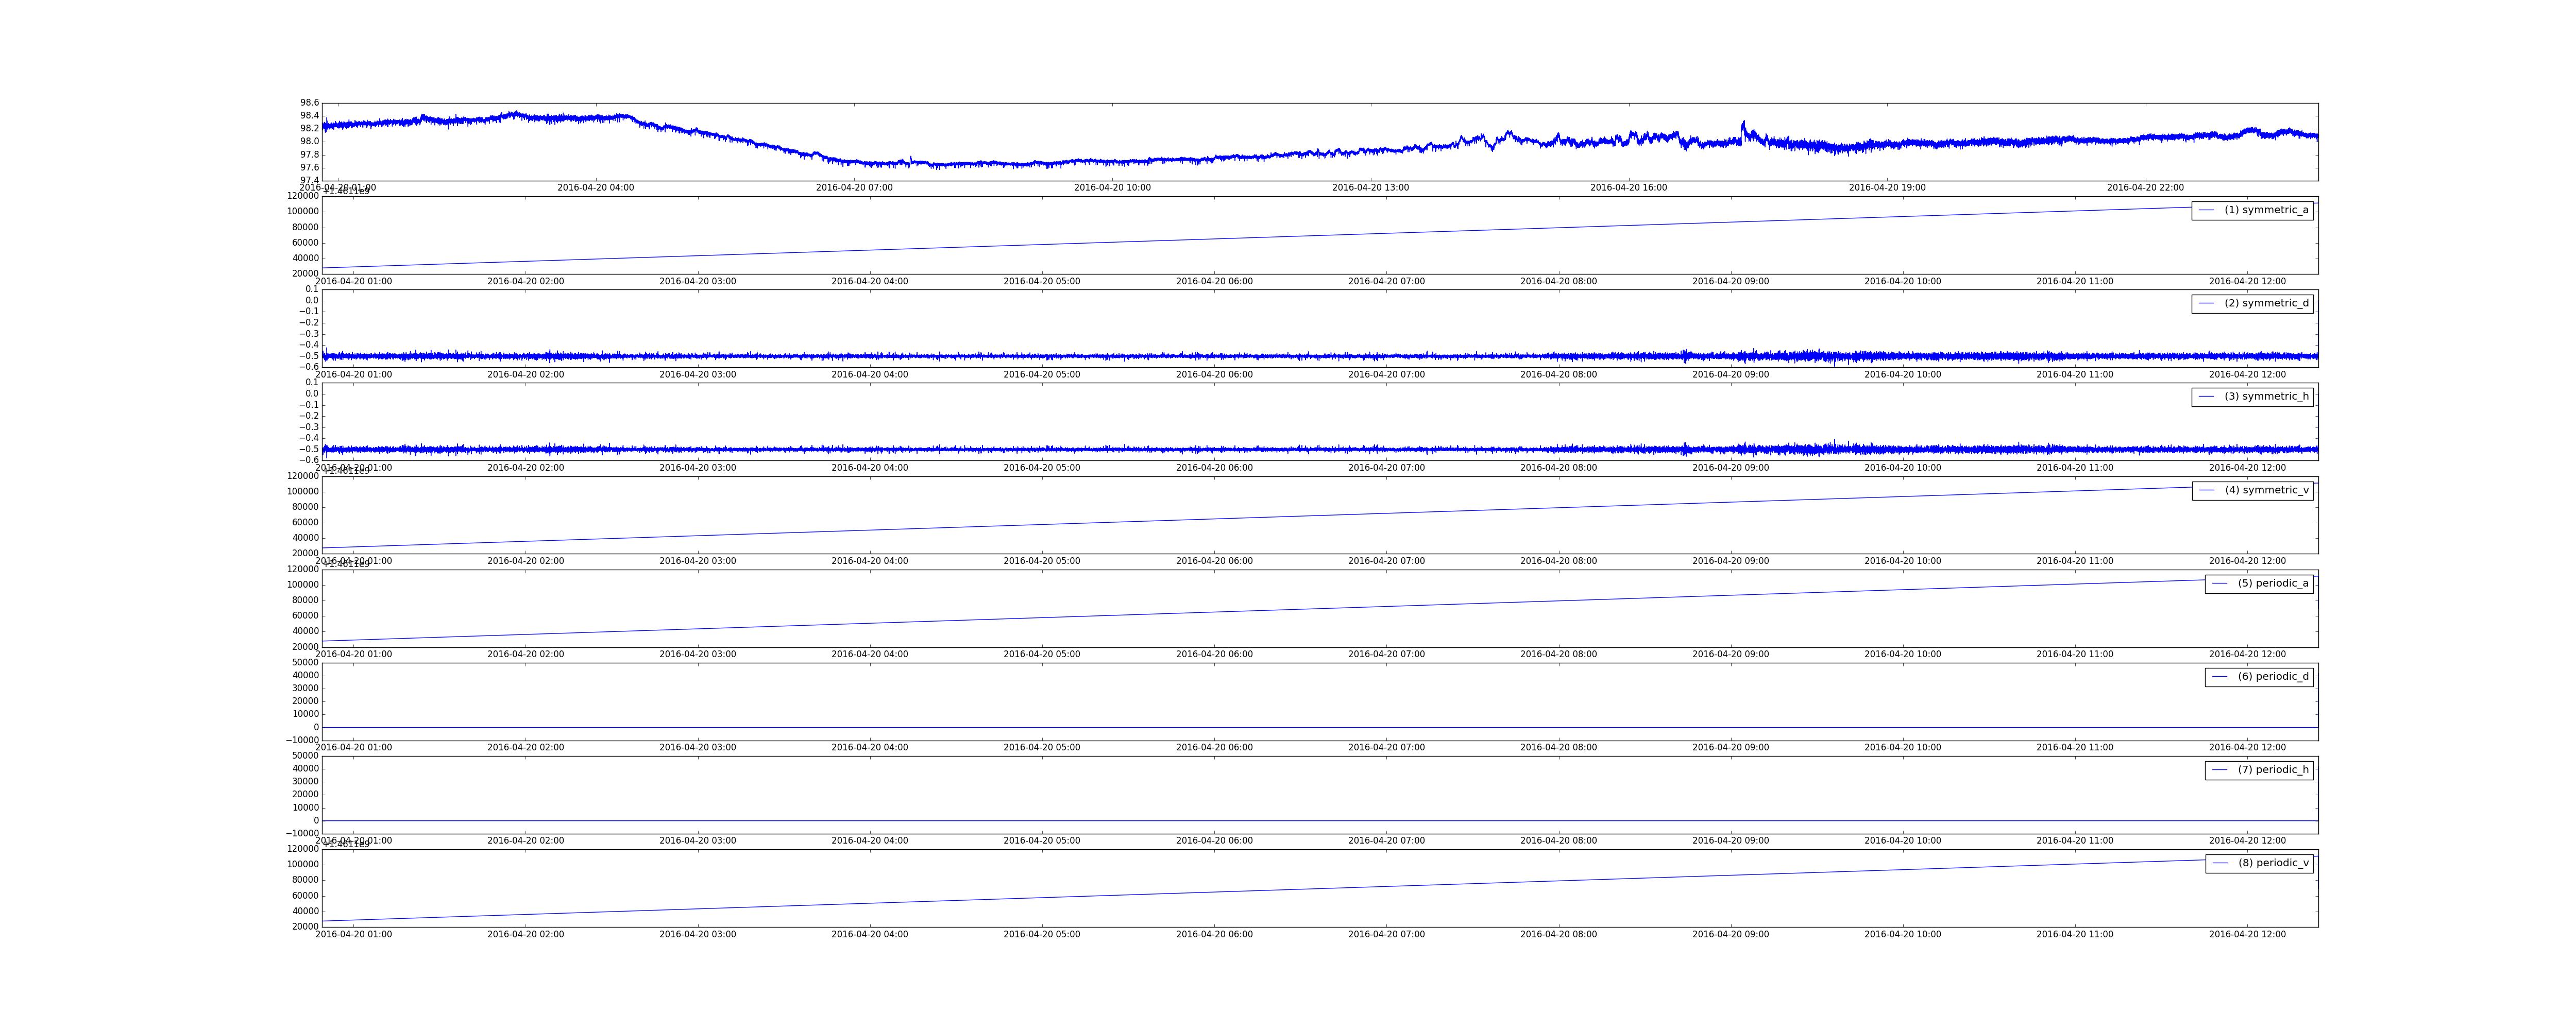2576x1030 pixels.
Task: Click the 98.0 y-axis tick label
Action: (x=310, y=142)
